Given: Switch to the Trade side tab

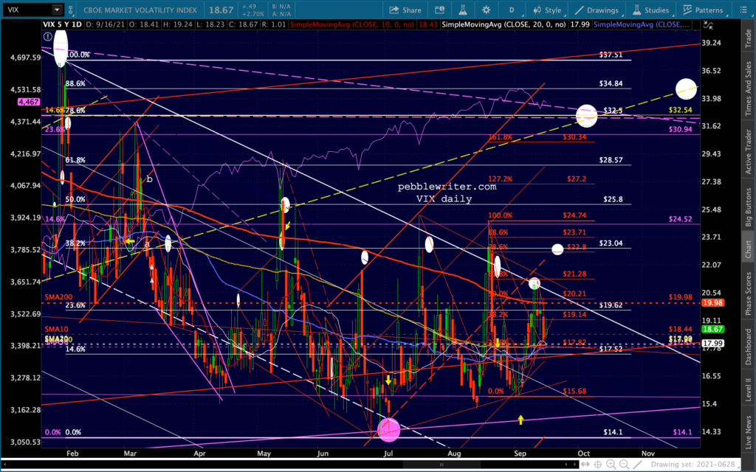Looking at the screenshot, I should point(749,35).
